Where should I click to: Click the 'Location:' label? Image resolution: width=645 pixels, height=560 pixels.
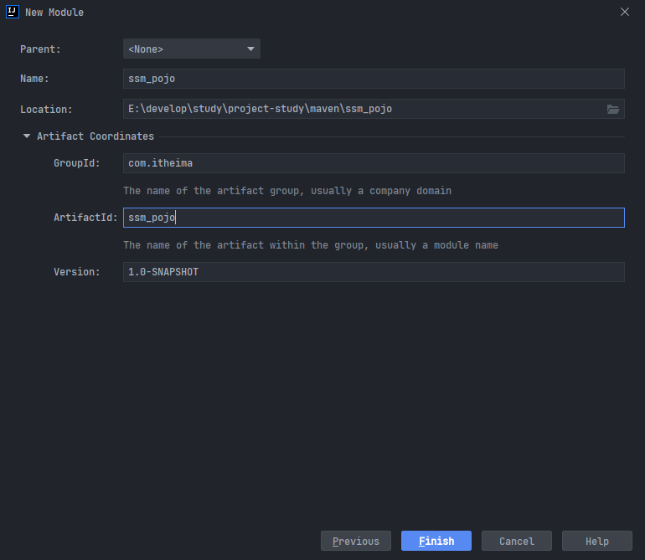tap(46, 110)
